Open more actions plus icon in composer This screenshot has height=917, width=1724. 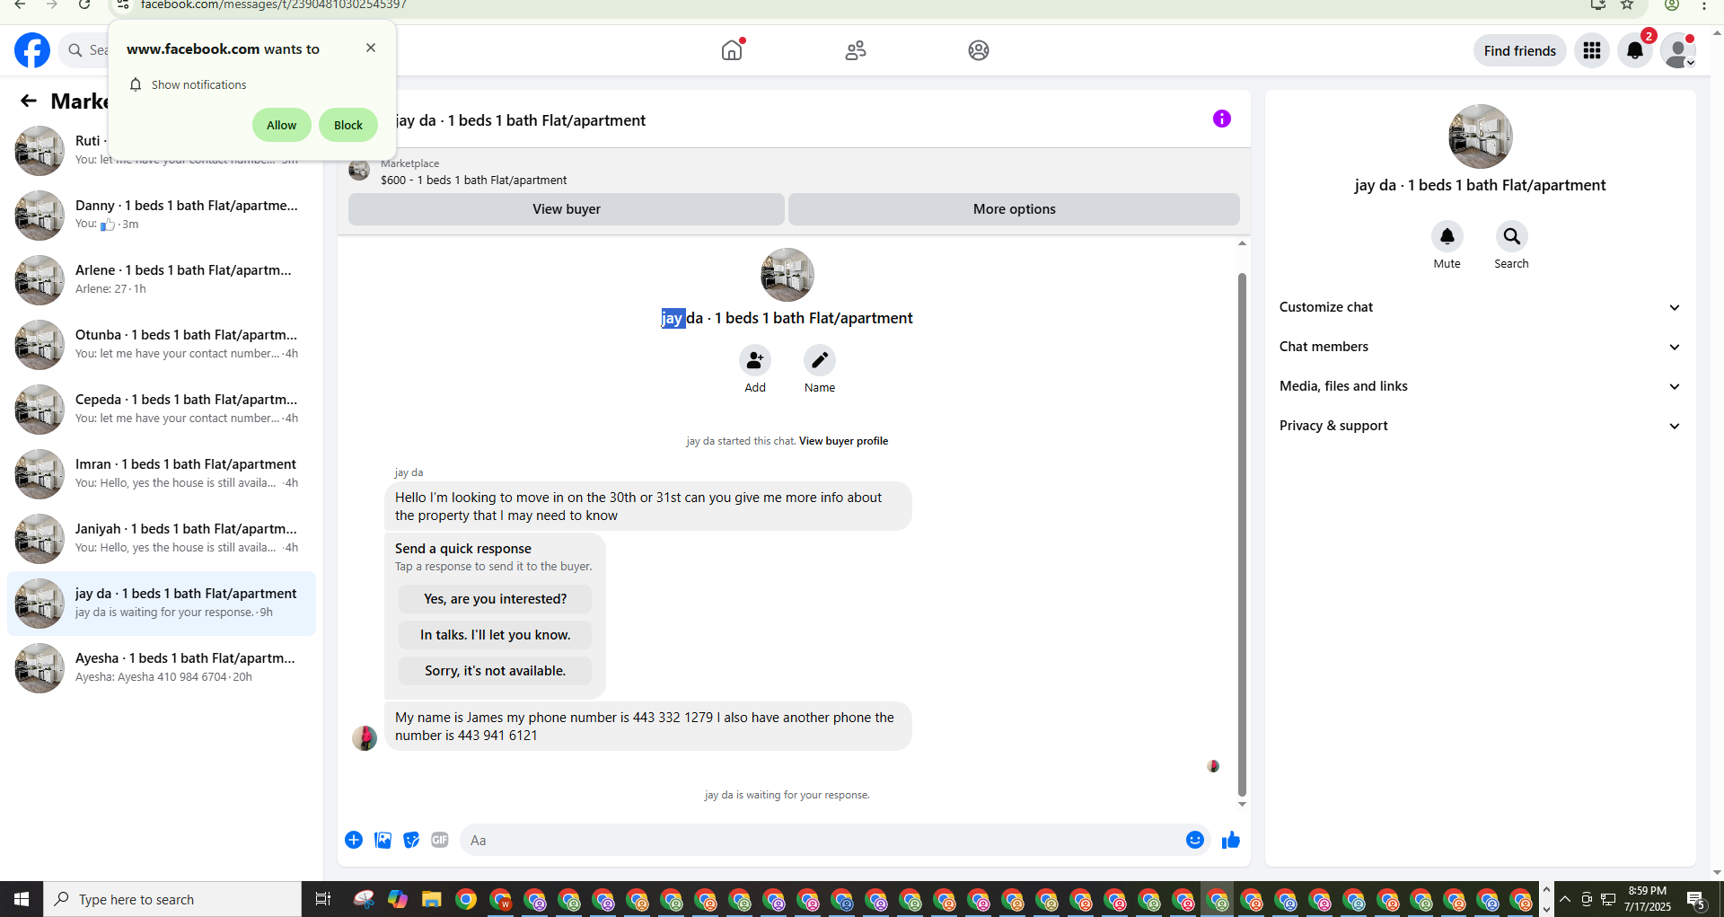coord(354,840)
